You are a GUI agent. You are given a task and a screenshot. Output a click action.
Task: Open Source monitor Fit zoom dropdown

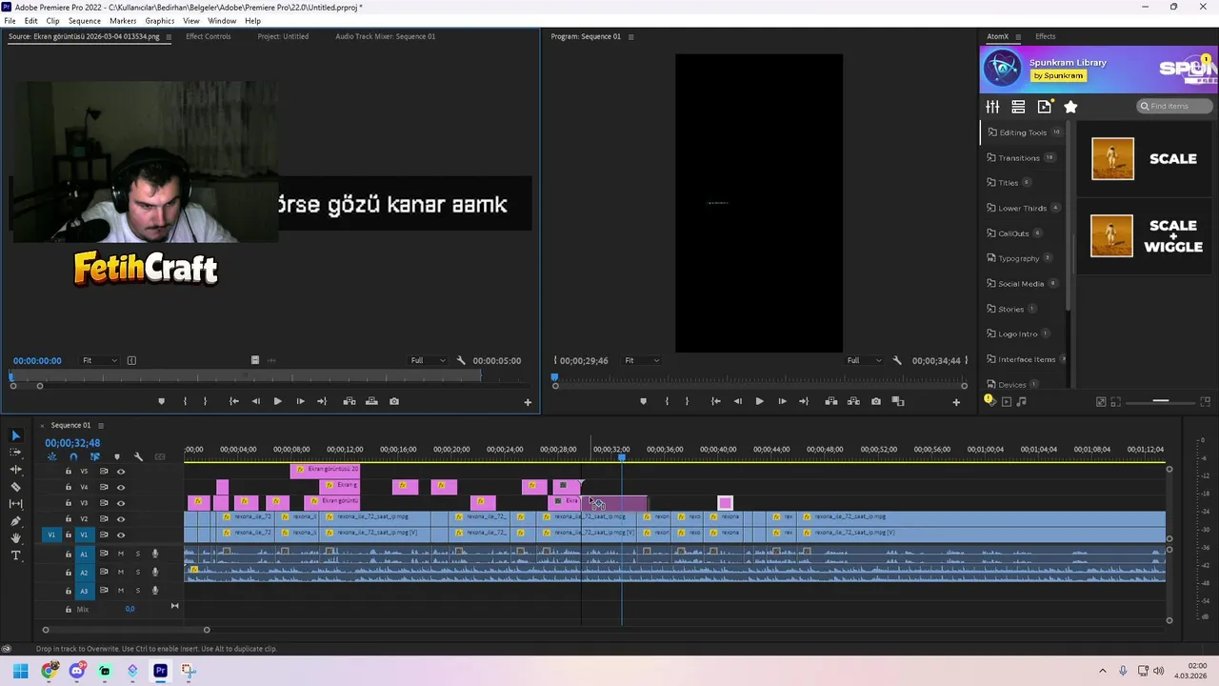100,360
